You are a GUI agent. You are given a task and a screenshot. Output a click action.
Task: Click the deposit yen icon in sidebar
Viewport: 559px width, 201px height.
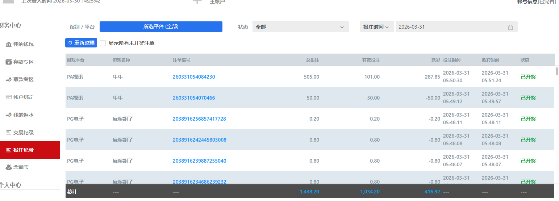click(9, 62)
